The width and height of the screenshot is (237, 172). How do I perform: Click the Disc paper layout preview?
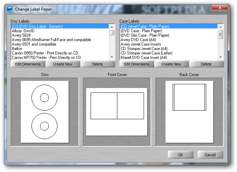pos(45,112)
